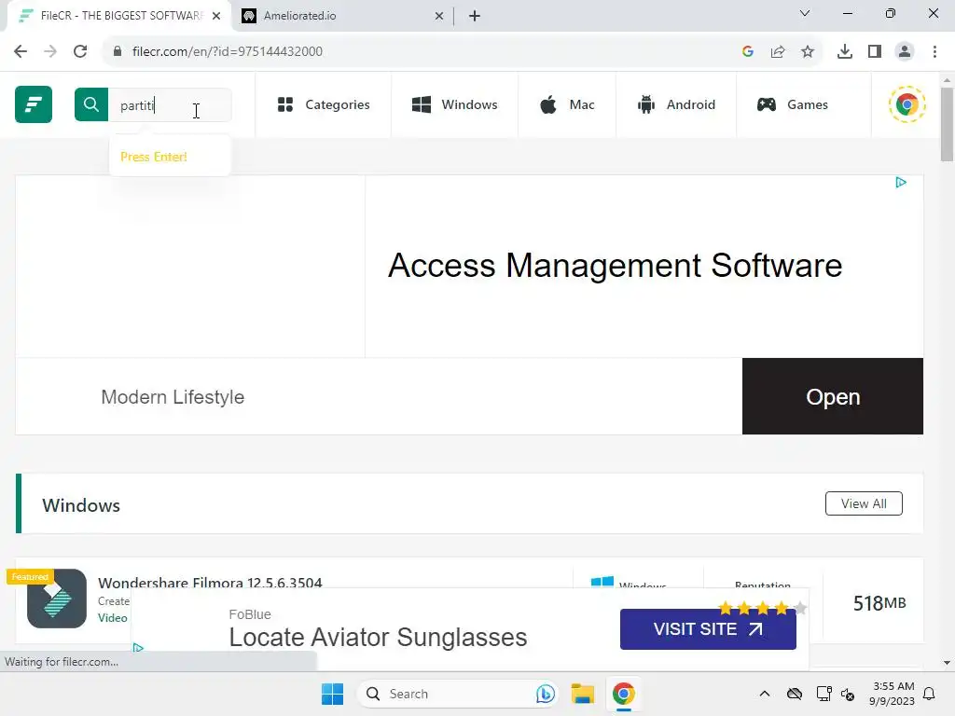Image resolution: width=955 pixels, height=716 pixels.
Task: Switch to the Ameliorated.io tab
Action: click(x=343, y=16)
